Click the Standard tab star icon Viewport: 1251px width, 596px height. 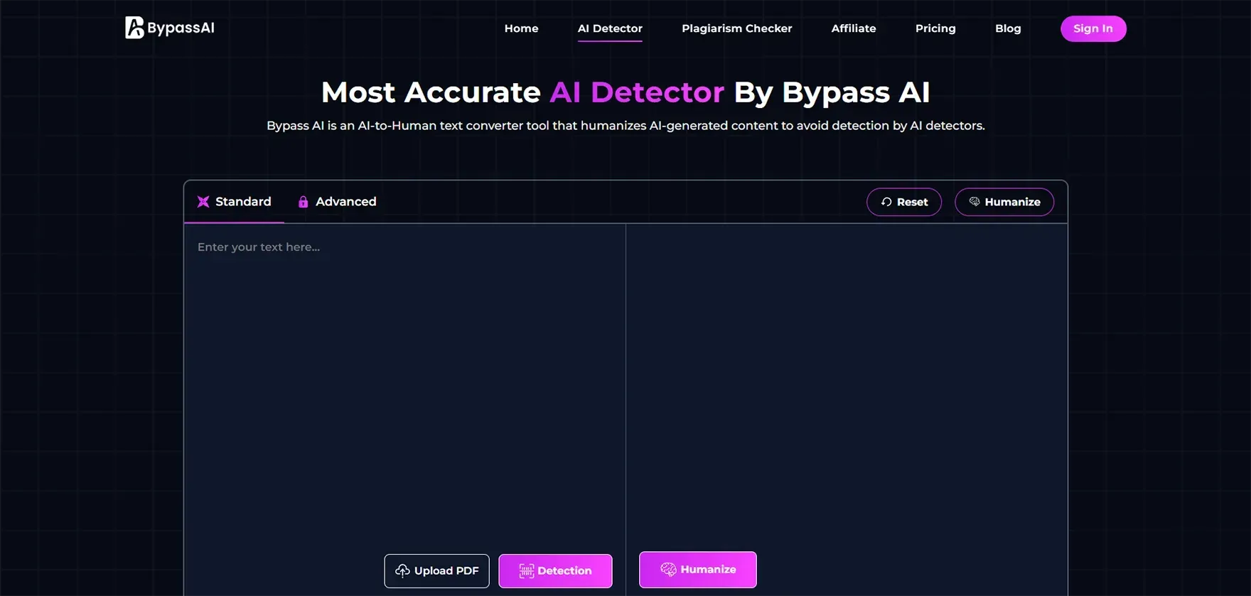pyautogui.click(x=203, y=202)
